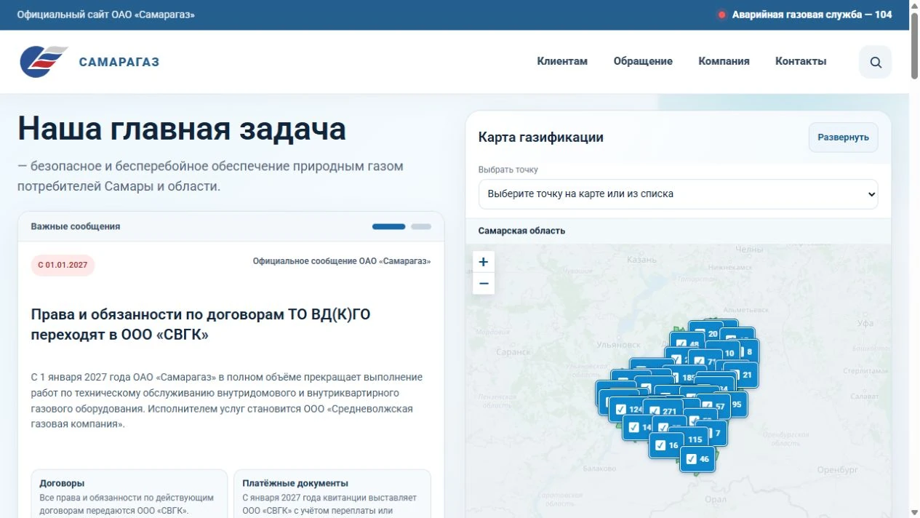Viewport: 920px width, 518px height.
Task: Open the Обращение menu
Action: click(643, 61)
